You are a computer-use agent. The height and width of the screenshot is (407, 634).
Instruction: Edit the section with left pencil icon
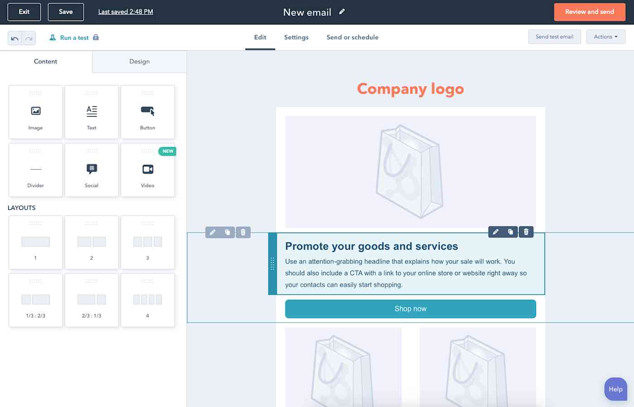(x=212, y=232)
